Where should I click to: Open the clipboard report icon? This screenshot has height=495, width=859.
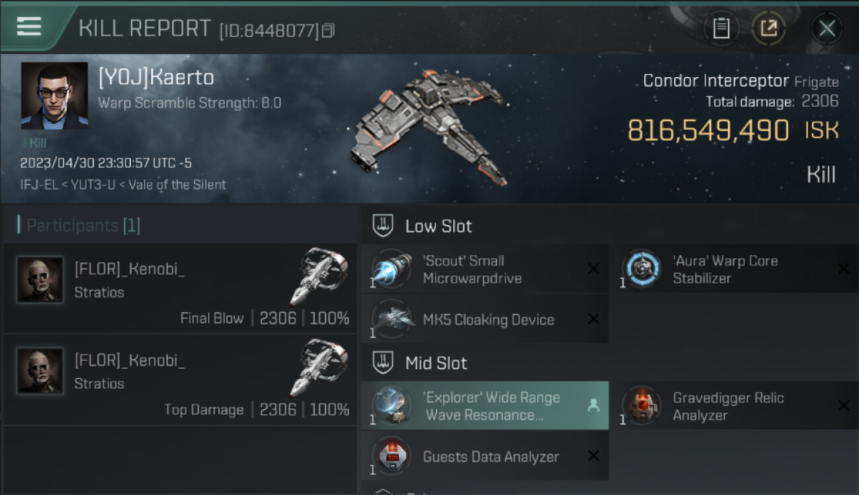(721, 28)
